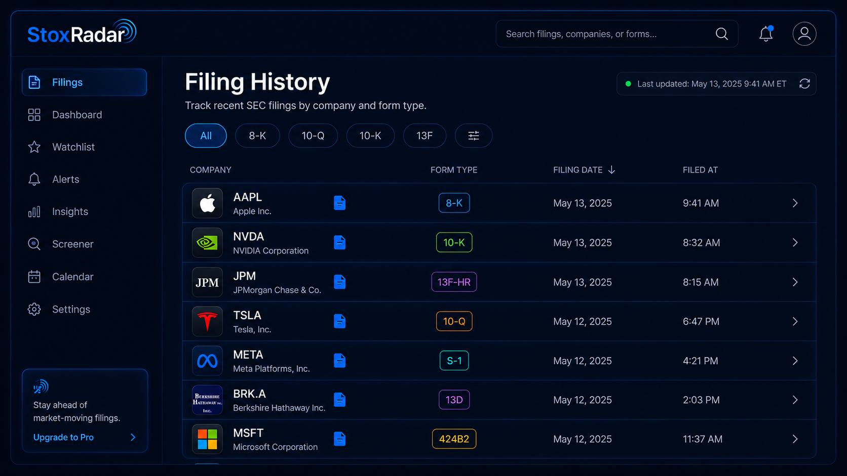Filter filings by 10-Q
The image size is (847, 476).
click(313, 136)
